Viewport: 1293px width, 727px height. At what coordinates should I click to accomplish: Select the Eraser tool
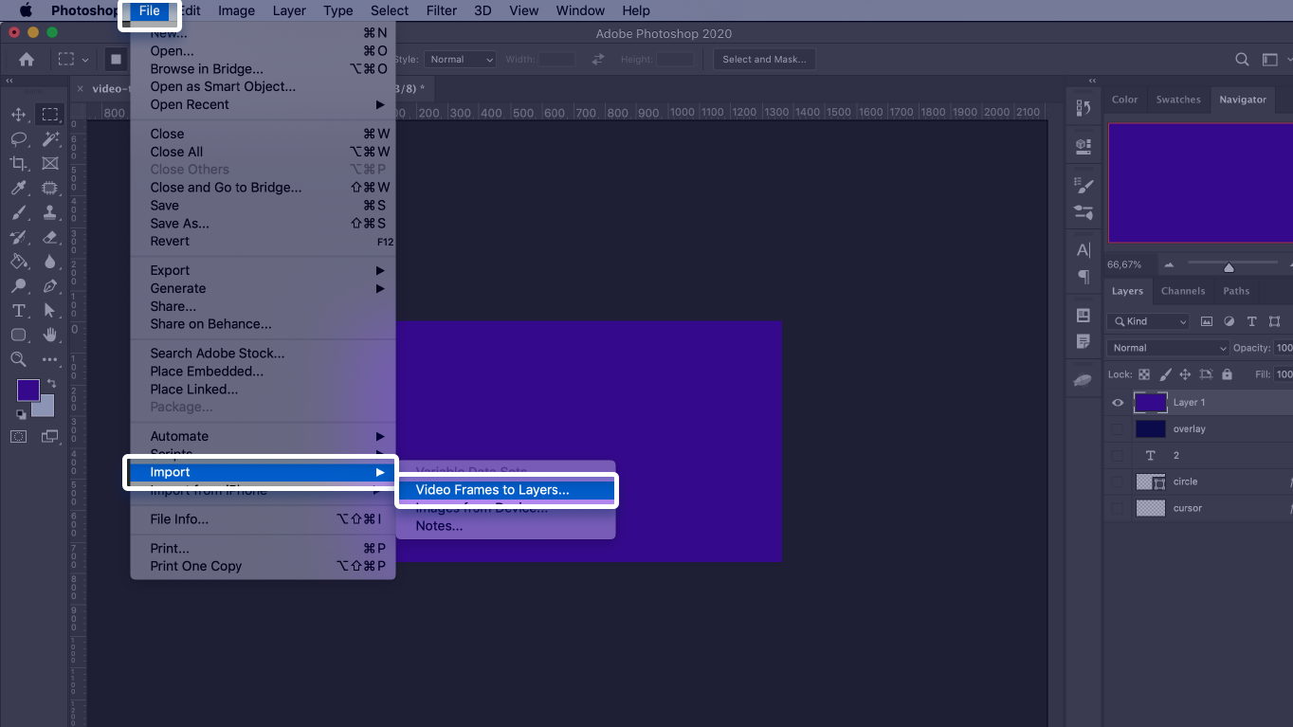(x=49, y=237)
